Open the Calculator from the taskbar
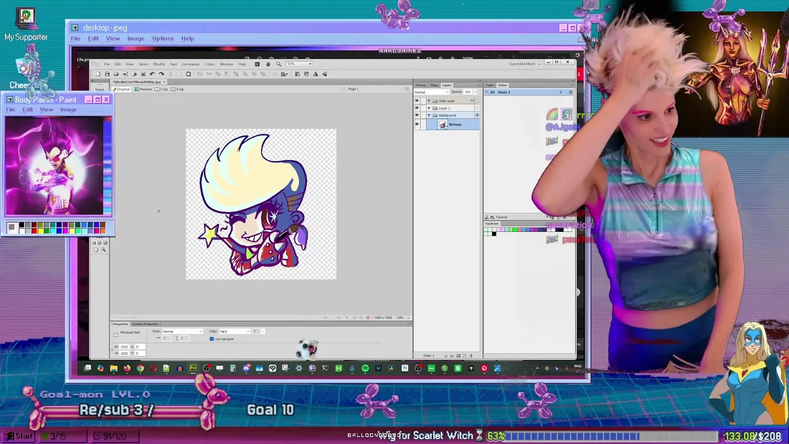The image size is (789, 444). tap(232, 368)
